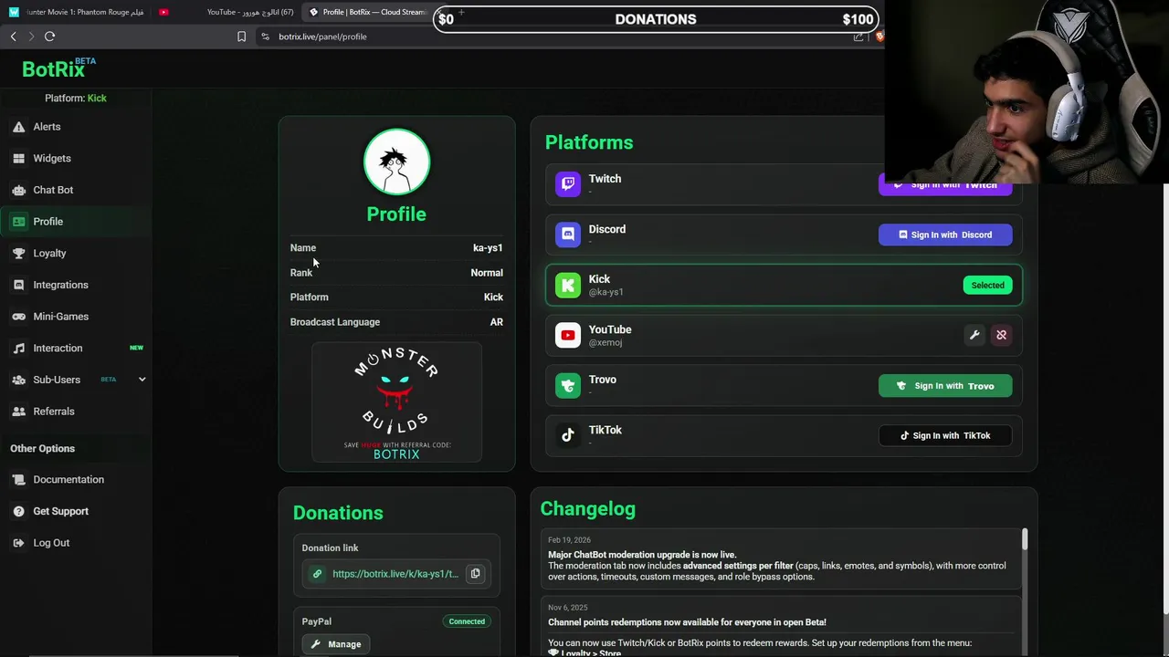1169x657 pixels.
Task: Open Widgets via its grid icon
Action: click(x=18, y=159)
